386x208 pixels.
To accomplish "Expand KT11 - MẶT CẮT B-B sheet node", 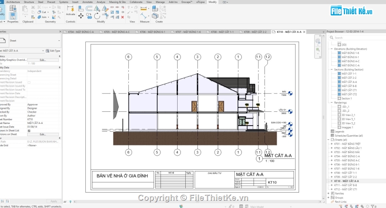I will pyautogui.click(x=331, y=185).
